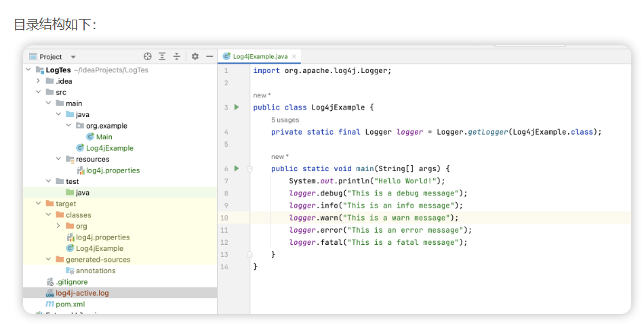
Task: Click line number 12 in gutter
Action: click(x=224, y=242)
